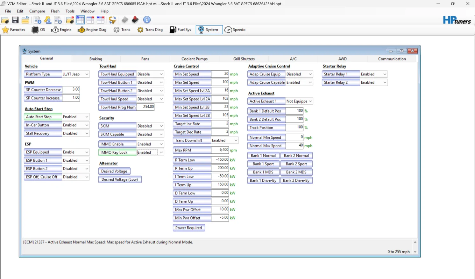Open the Speedo gauge section

coord(235,30)
